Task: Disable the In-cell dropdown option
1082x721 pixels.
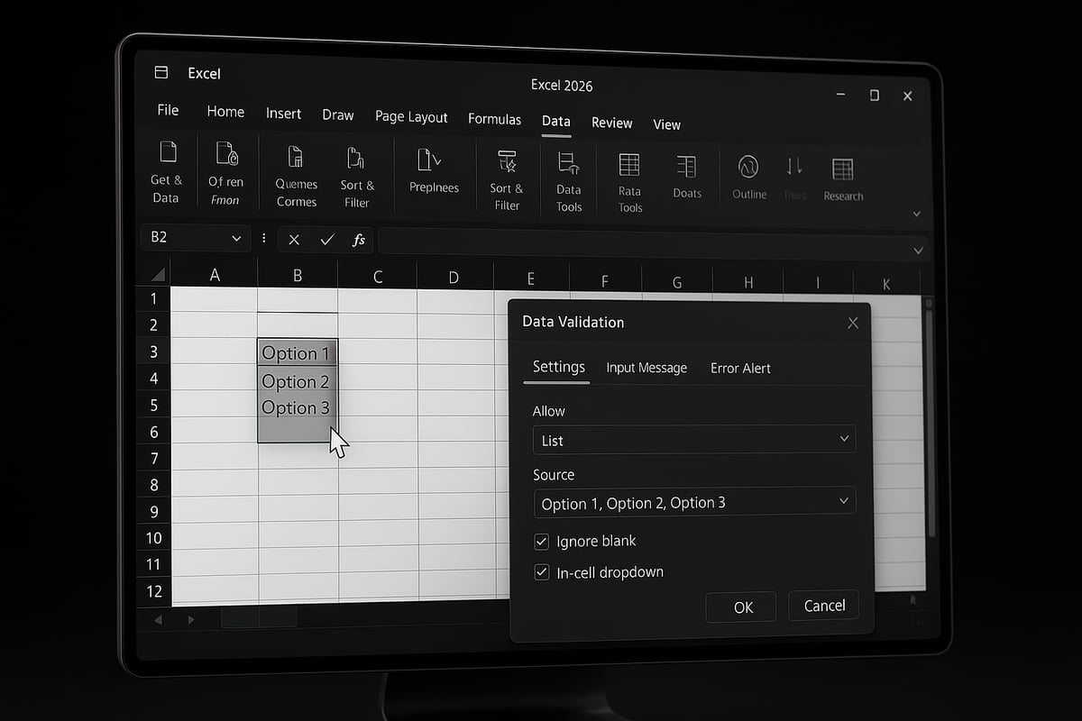Action: pyautogui.click(x=541, y=571)
